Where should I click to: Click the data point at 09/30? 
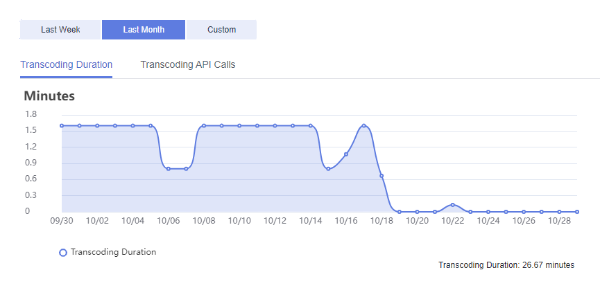tap(62, 126)
